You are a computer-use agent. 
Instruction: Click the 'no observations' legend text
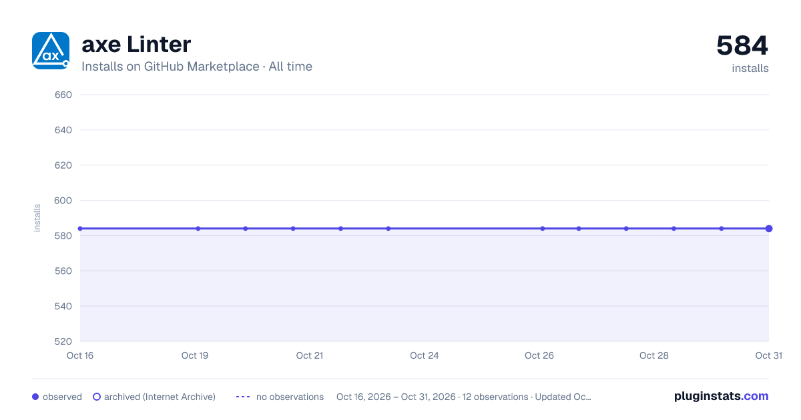point(290,397)
